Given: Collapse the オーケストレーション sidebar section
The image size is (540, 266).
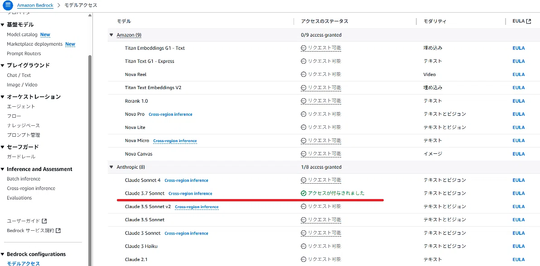Looking at the screenshot, I should pyautogui.click(x=2, y=97).
